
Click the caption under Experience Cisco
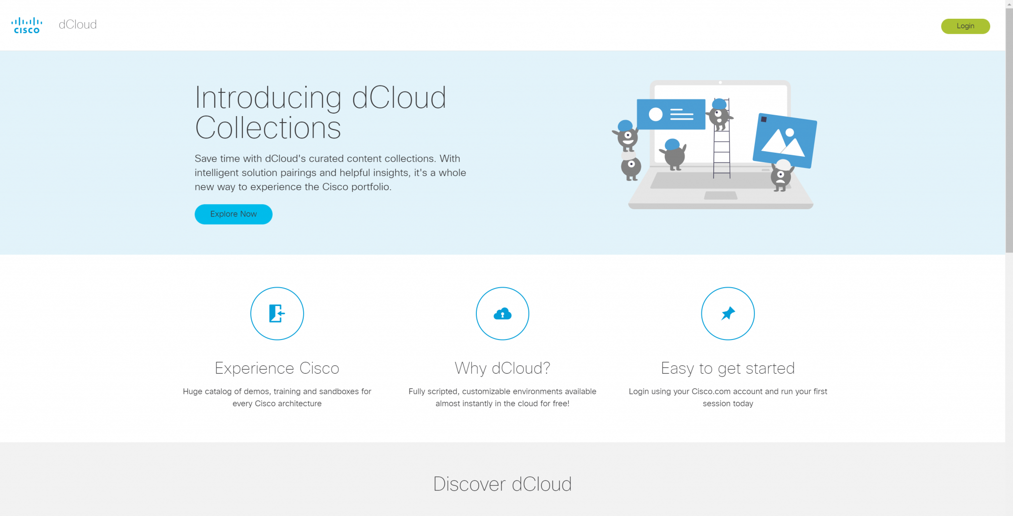tap(277, 397)
